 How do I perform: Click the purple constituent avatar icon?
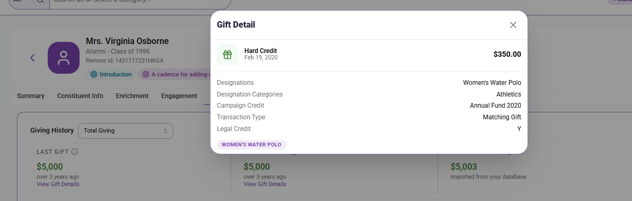64,58
